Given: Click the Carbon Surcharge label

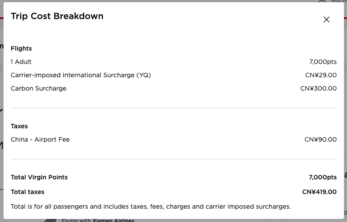Looking at the screenshot, I should 39,88.
